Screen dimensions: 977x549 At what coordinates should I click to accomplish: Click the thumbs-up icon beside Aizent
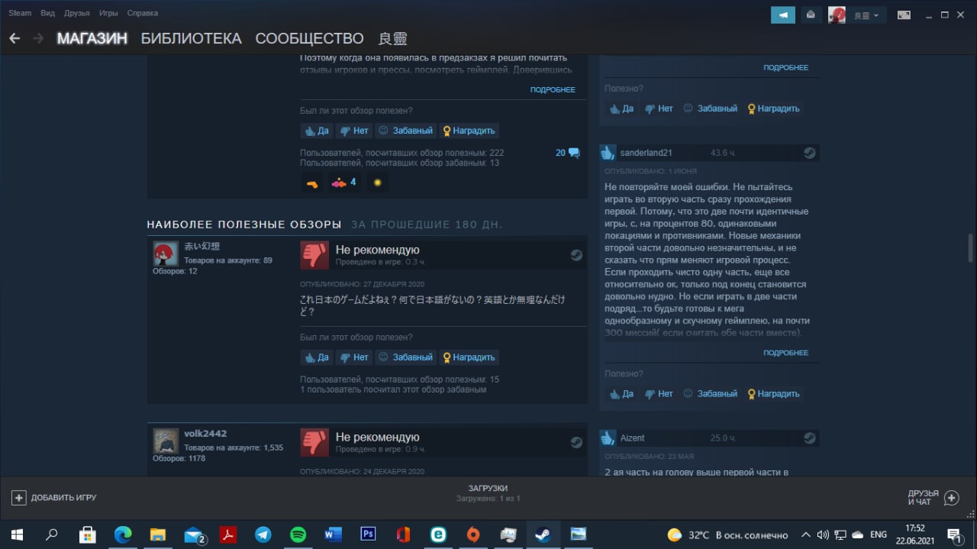pyautogui.click(x=608, y=438)
